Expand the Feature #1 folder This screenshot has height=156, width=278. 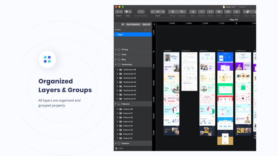(x=117, y=138)
